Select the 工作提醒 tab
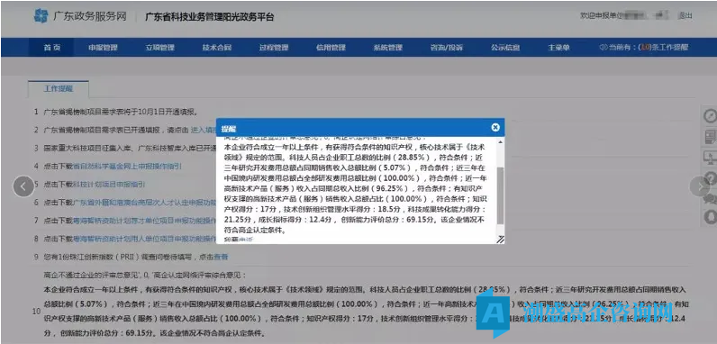717x344 pixels. click(x=59, y=89)
